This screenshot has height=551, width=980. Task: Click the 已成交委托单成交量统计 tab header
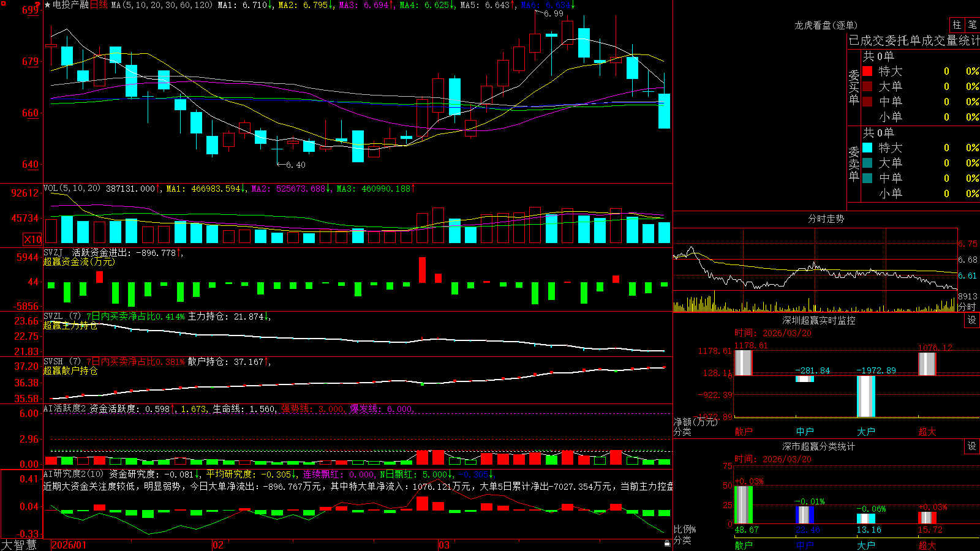pos(914,40)
